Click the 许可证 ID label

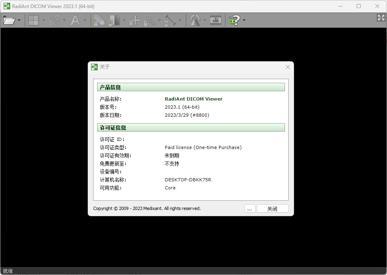pos(112,140)
